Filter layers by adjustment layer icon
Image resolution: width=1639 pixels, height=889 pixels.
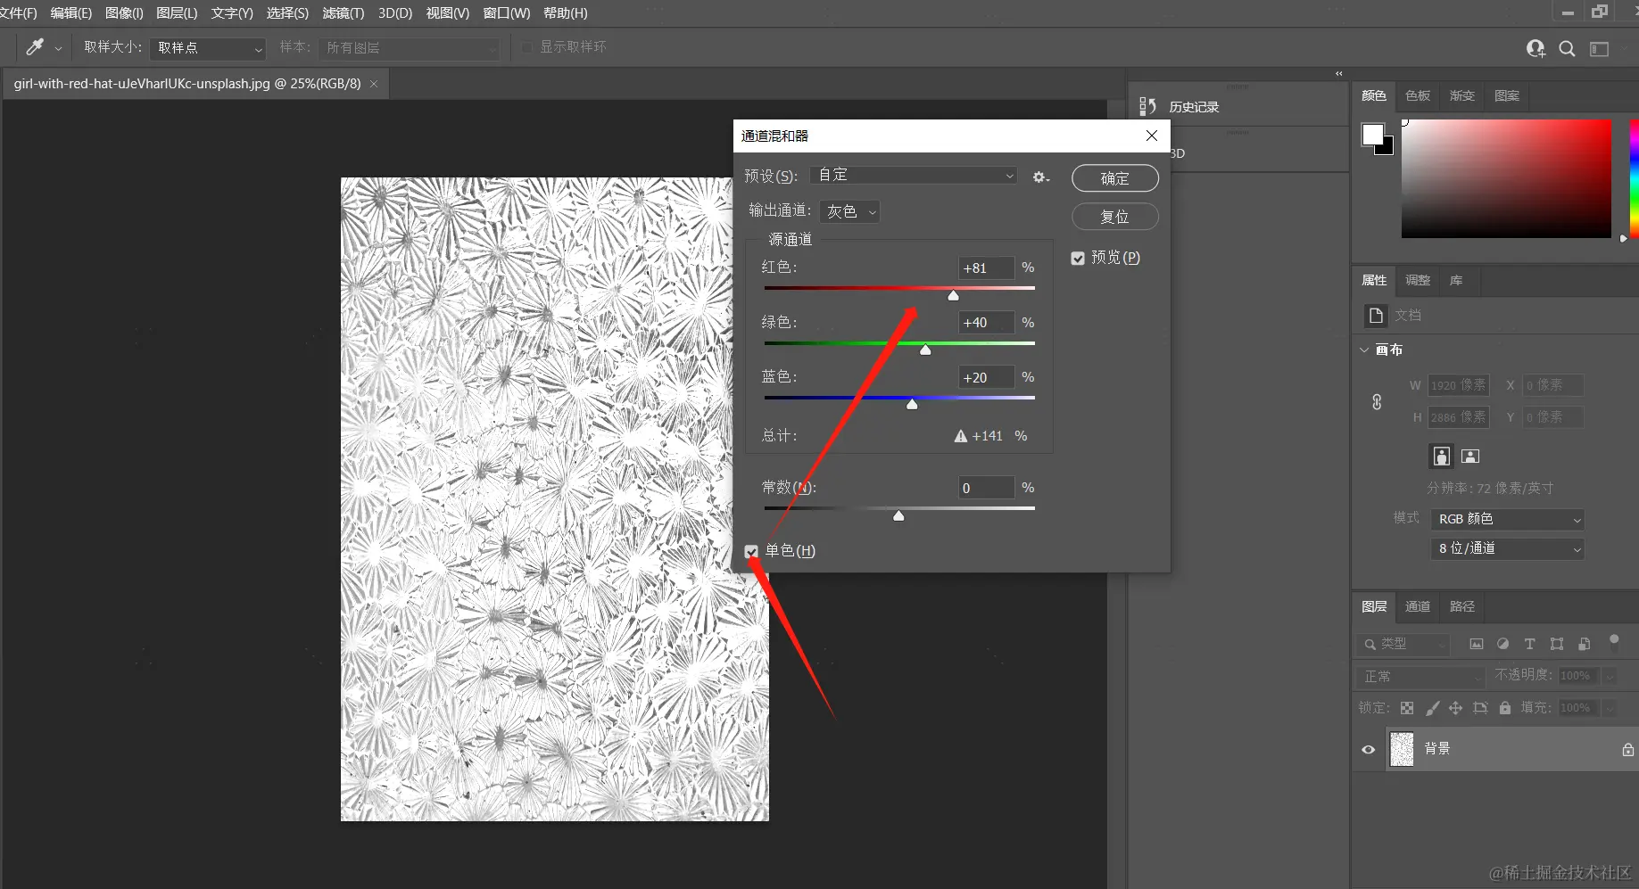click(x=1503, y=644)
